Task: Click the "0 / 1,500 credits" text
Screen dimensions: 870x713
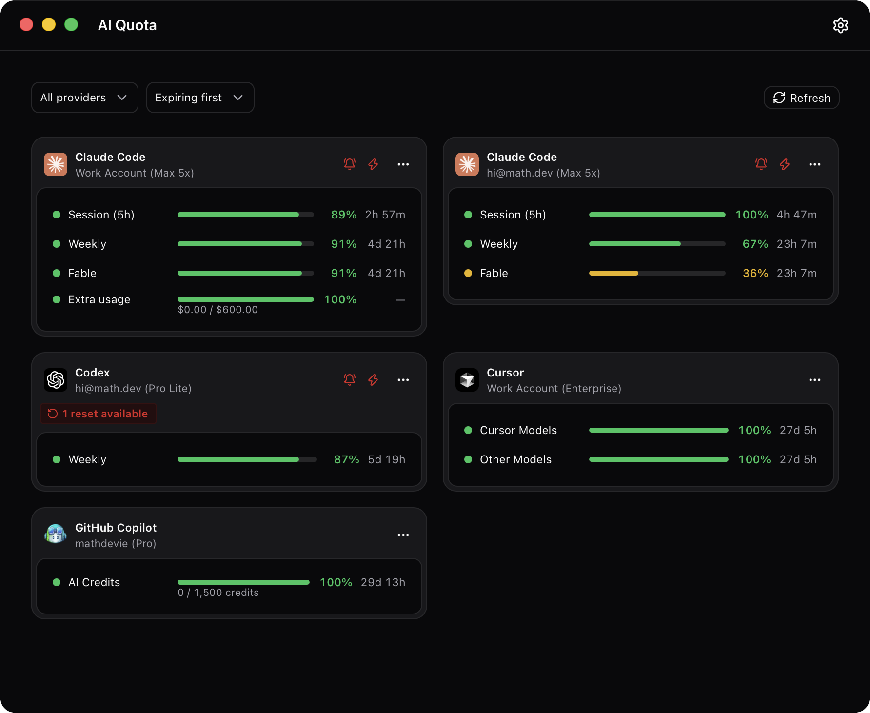Action: tap(218, 593)
